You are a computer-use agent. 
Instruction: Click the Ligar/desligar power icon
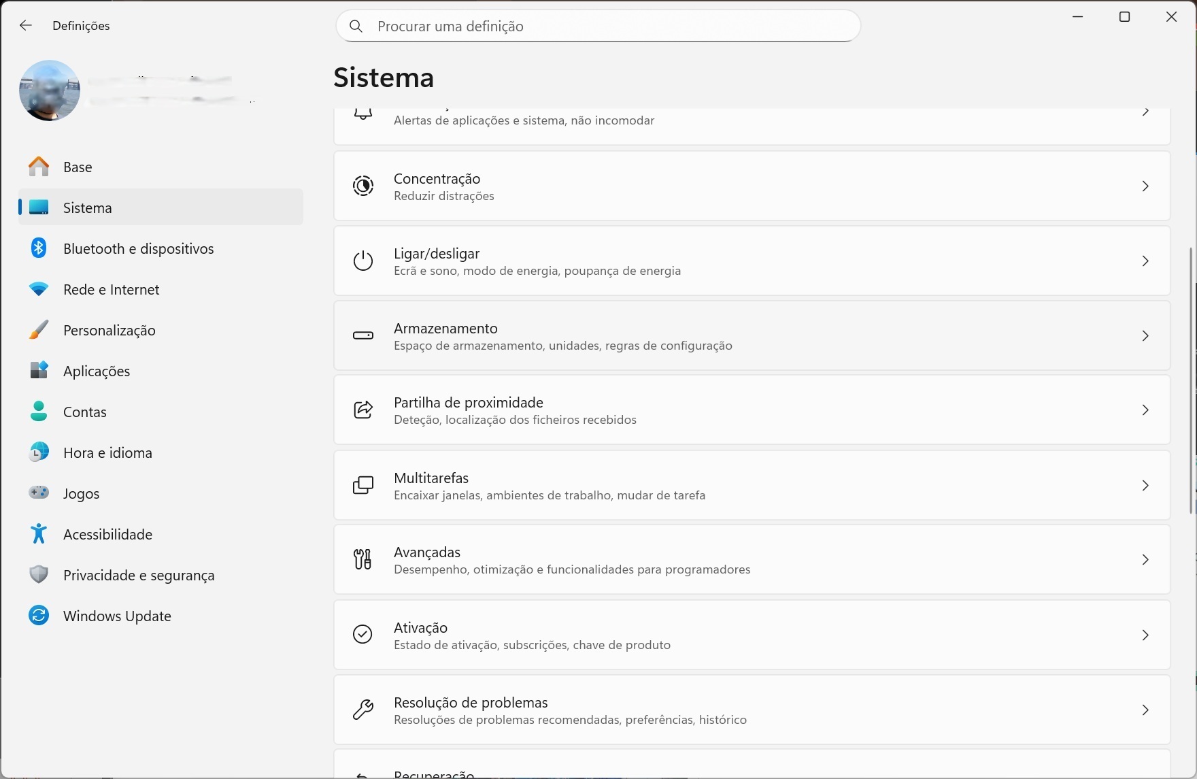click(363, 261)
